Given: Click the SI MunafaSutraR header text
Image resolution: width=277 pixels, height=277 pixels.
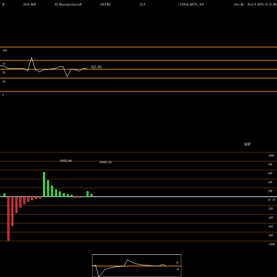Looking at the screenshot, I should [x=68, y=4].
